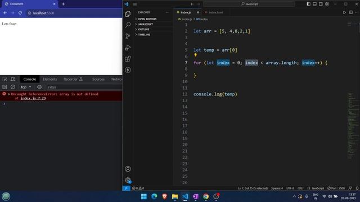Open a new browser tab
Image resolution: width=360 pixels, height=202 pixels.
point(63,4)
